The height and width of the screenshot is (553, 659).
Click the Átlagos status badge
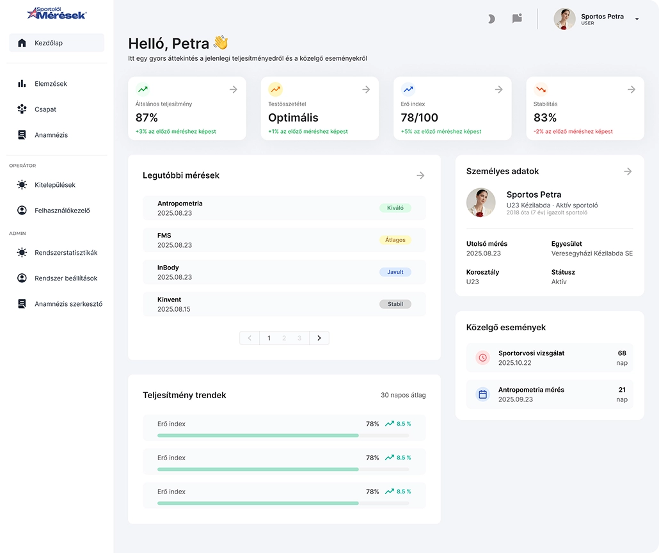[x=395, y=240]
